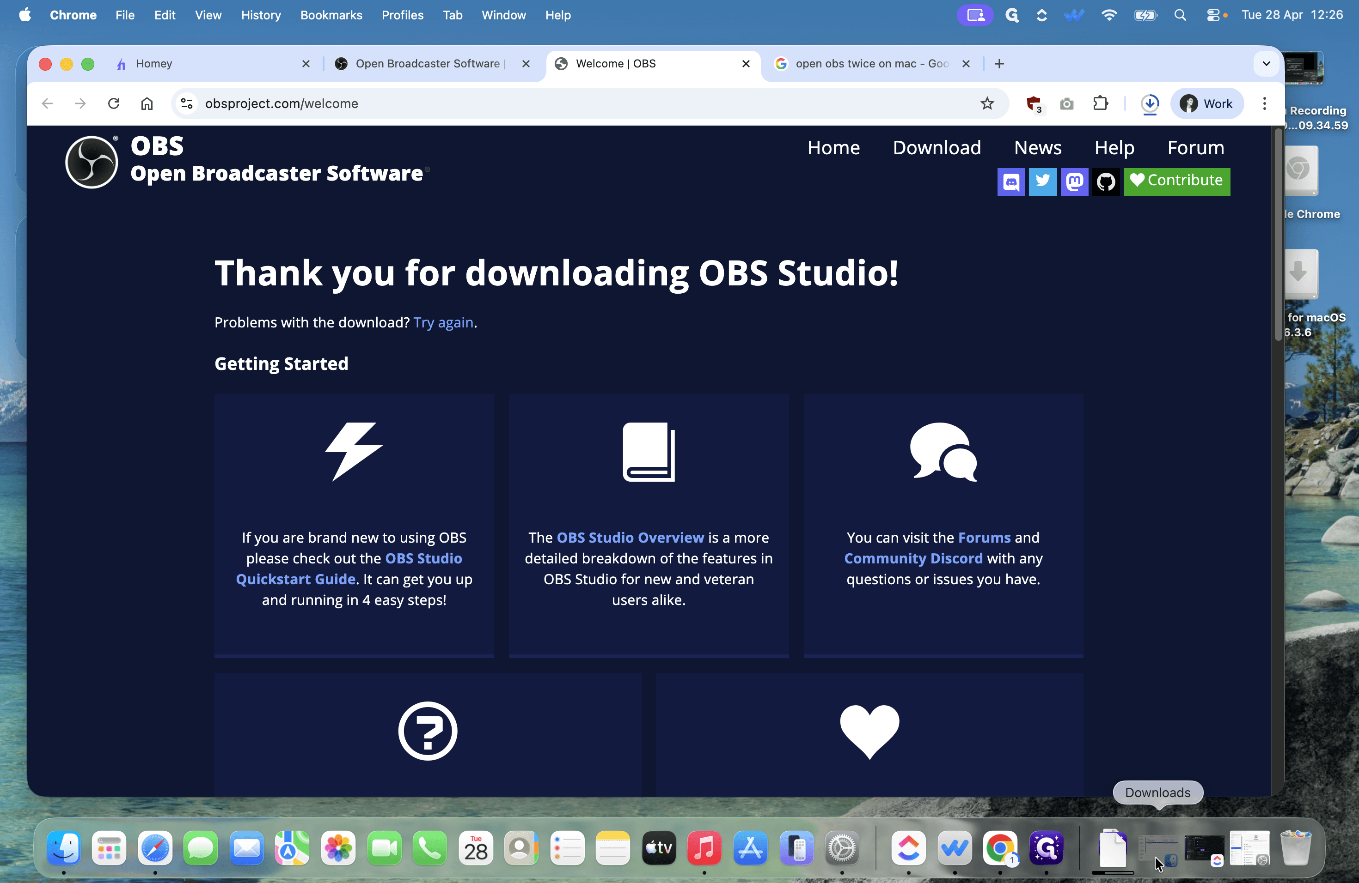
Task: Open the Work profile menu
Action: (x=1206, y=103)
